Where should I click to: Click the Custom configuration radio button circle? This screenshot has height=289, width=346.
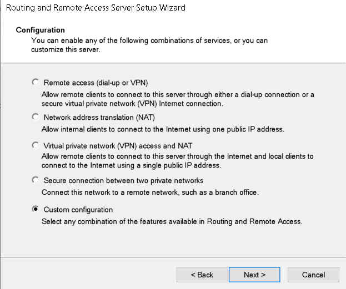click(x=36, y=209)
